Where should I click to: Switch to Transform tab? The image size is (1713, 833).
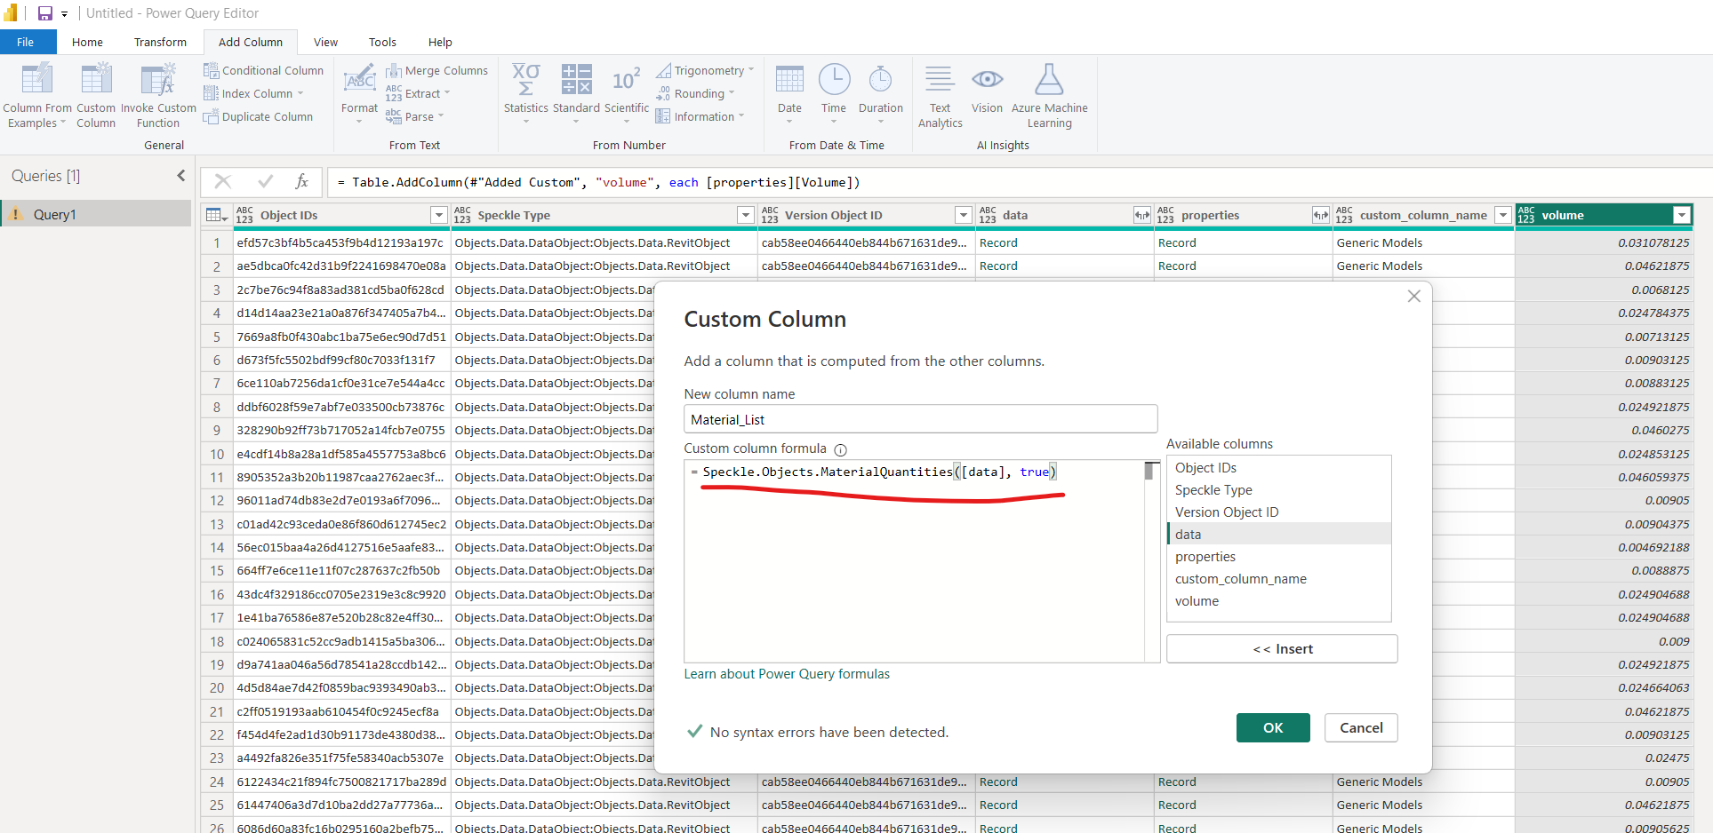tap(160, 42)
